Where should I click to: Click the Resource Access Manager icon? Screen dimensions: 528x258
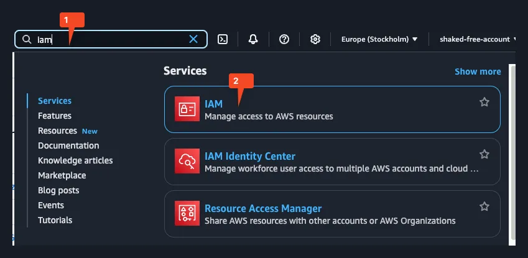[x=187, y=213]
